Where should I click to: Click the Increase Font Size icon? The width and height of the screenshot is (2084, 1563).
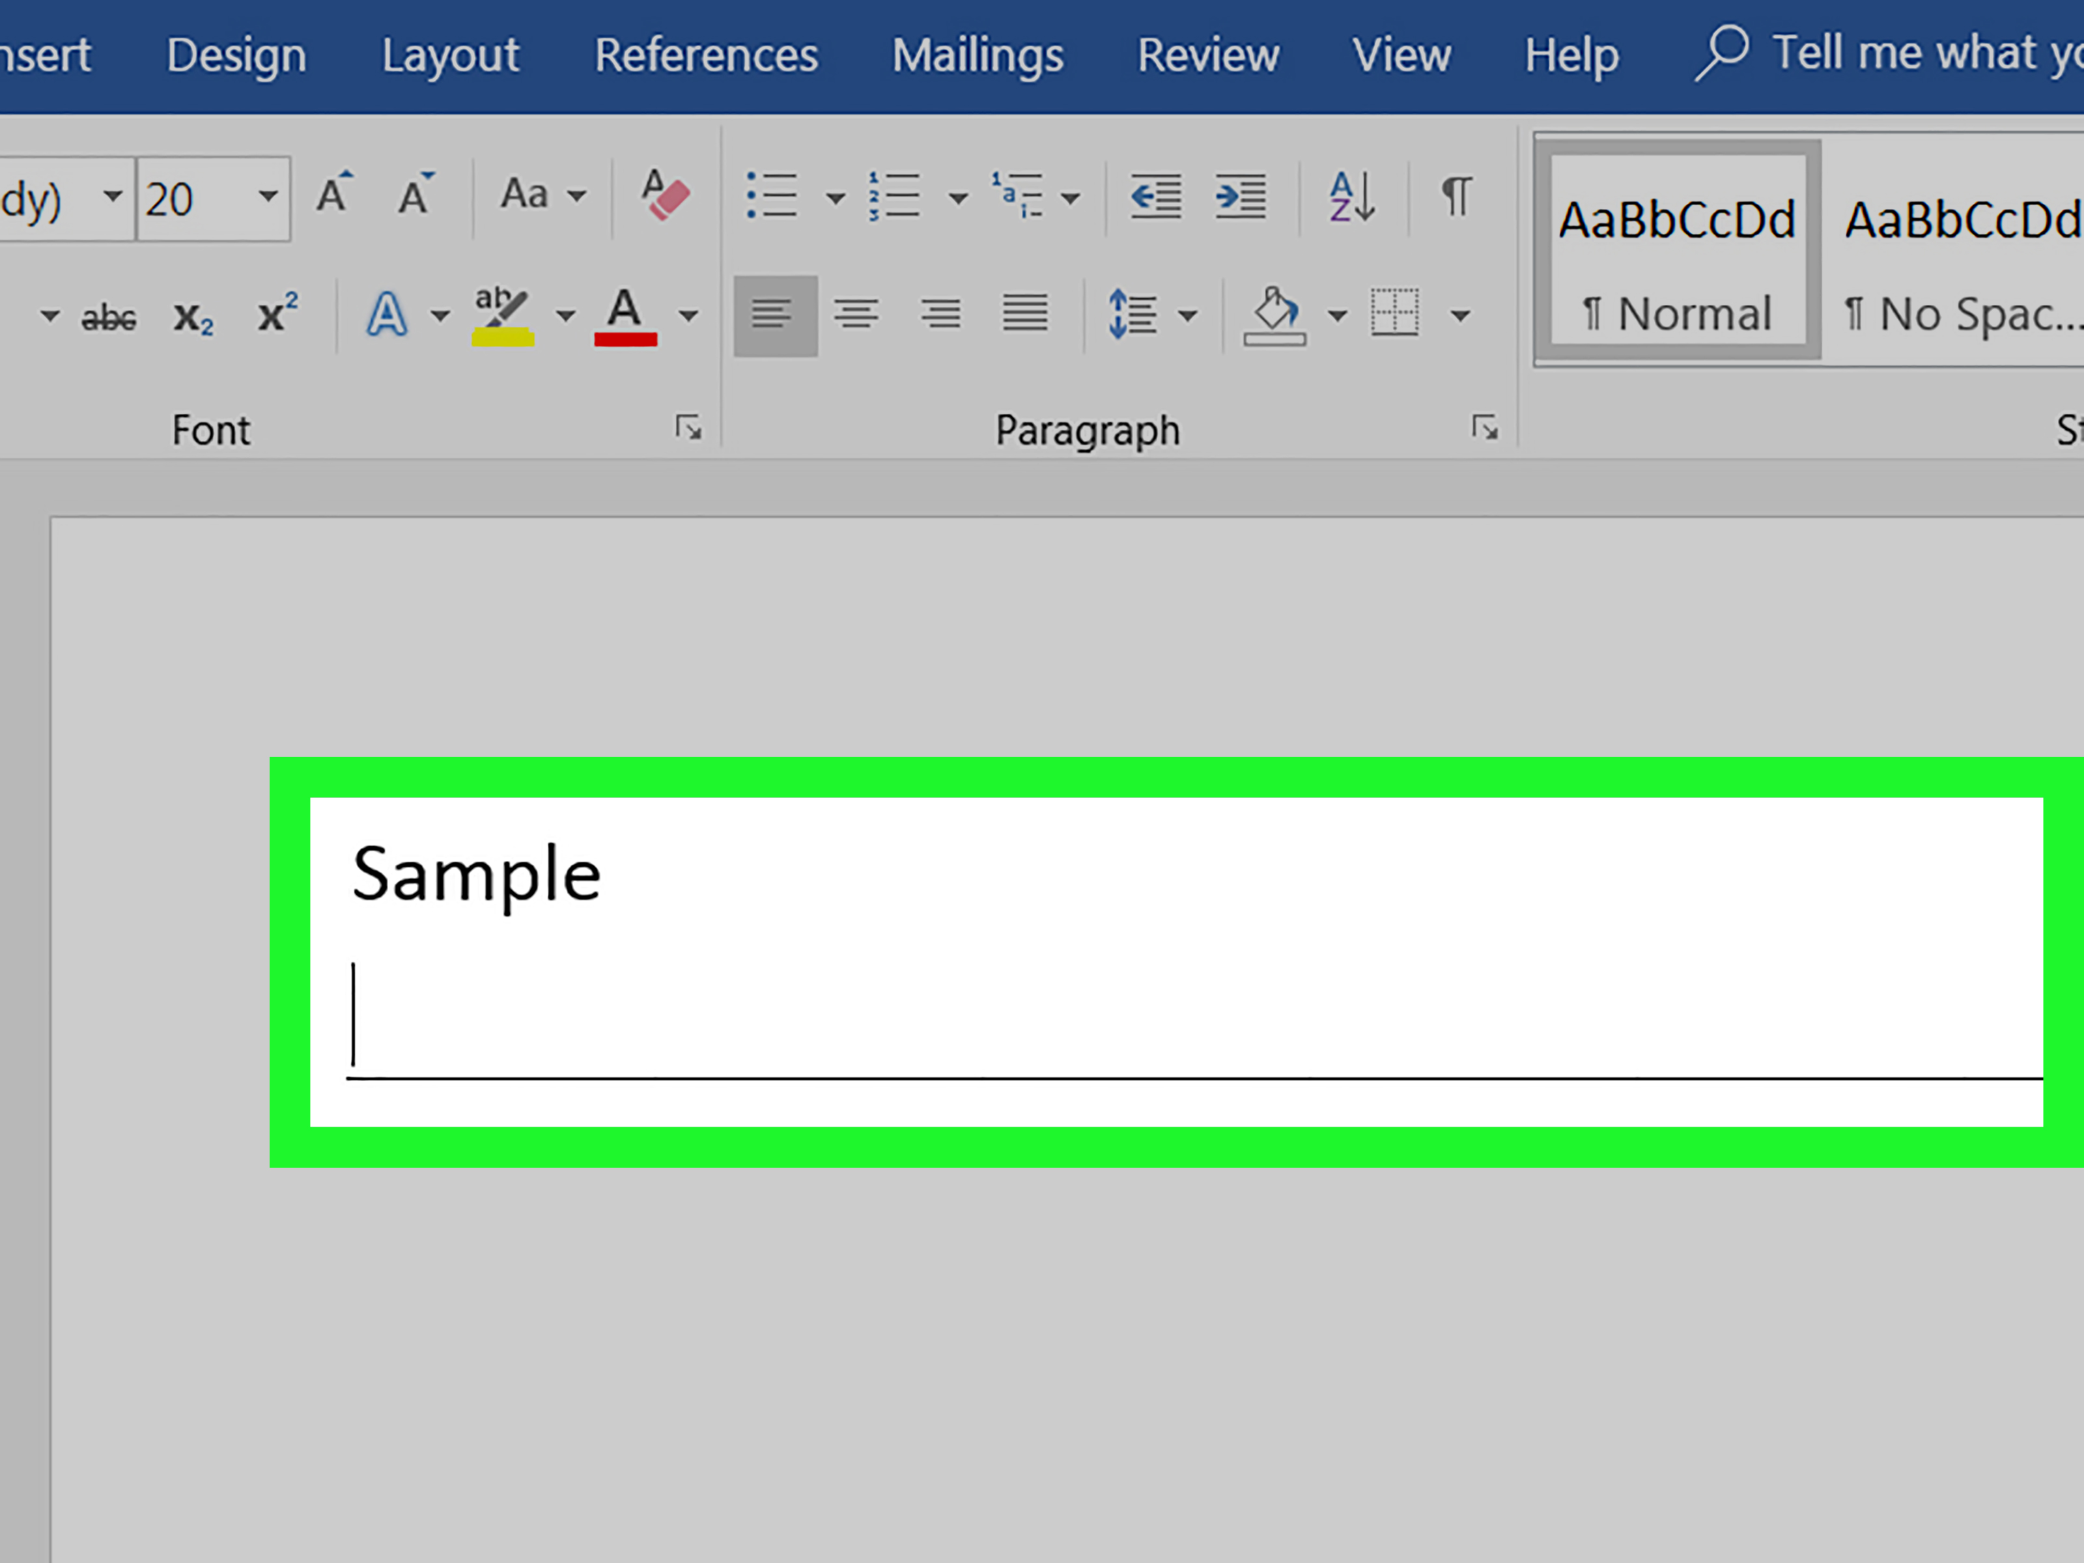[333, 194]
